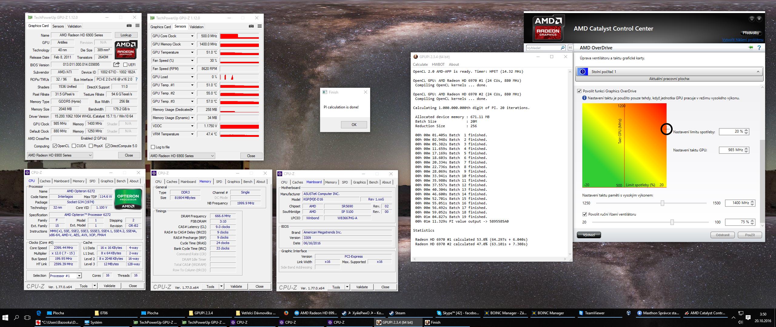Click Validate in CPU-Z Mainboard window
The height and width of the screenshot is (327, 776).
(x=362, y=287)
